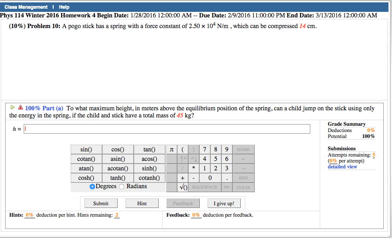This screenshot has width=392, height=238.
Task: Click the number 4 key
Action: pos(204,159)
